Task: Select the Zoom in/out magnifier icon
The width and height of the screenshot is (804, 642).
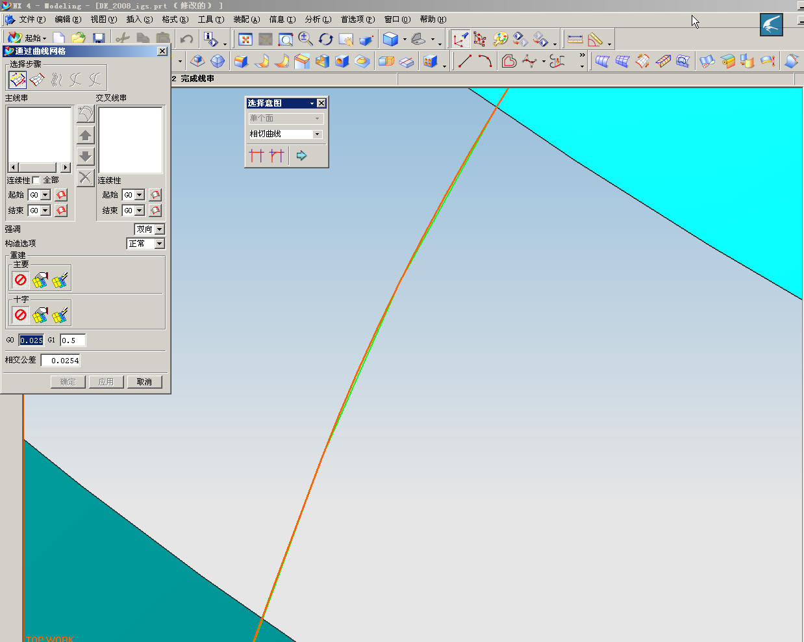Action: (306, 40)
